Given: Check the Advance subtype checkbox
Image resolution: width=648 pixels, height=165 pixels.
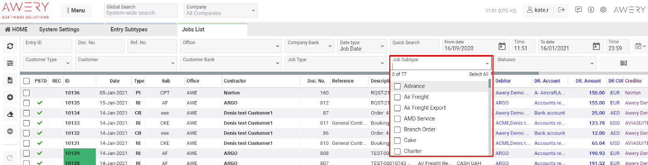Looking at the screenshot, I should click(397, 86).
